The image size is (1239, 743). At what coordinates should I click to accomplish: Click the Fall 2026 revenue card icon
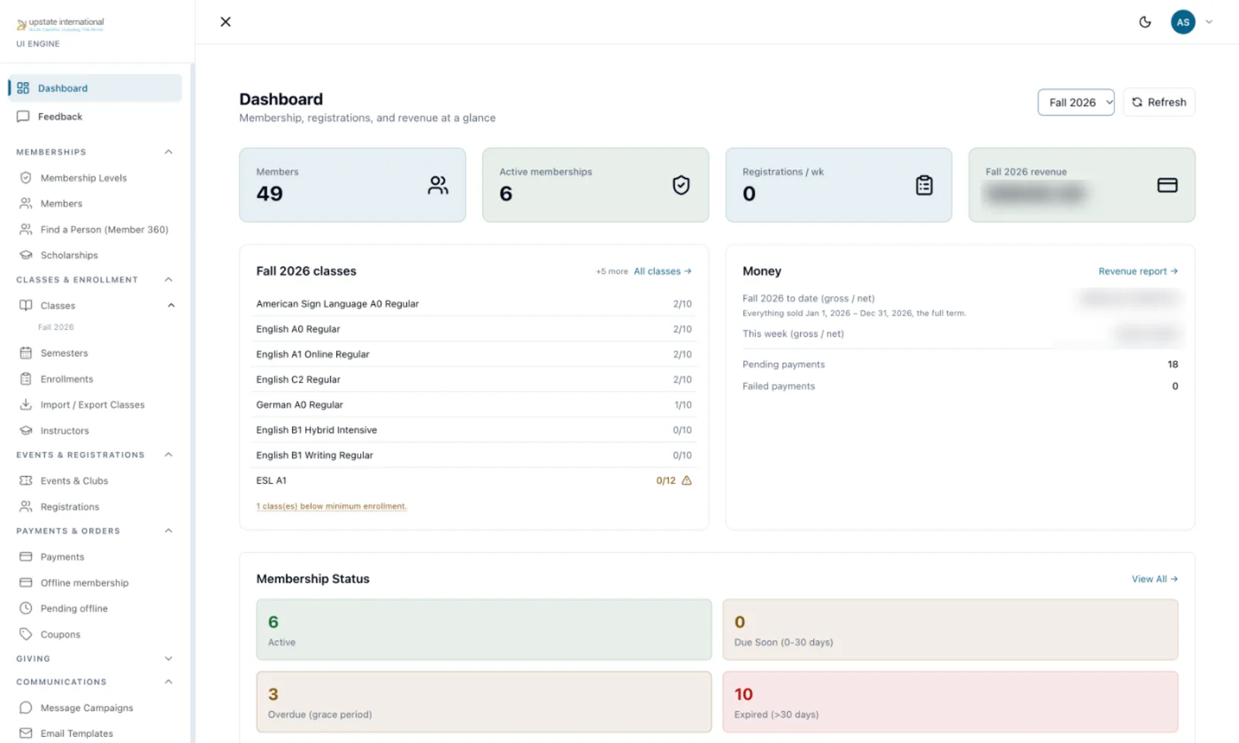tap(1167, 185)
